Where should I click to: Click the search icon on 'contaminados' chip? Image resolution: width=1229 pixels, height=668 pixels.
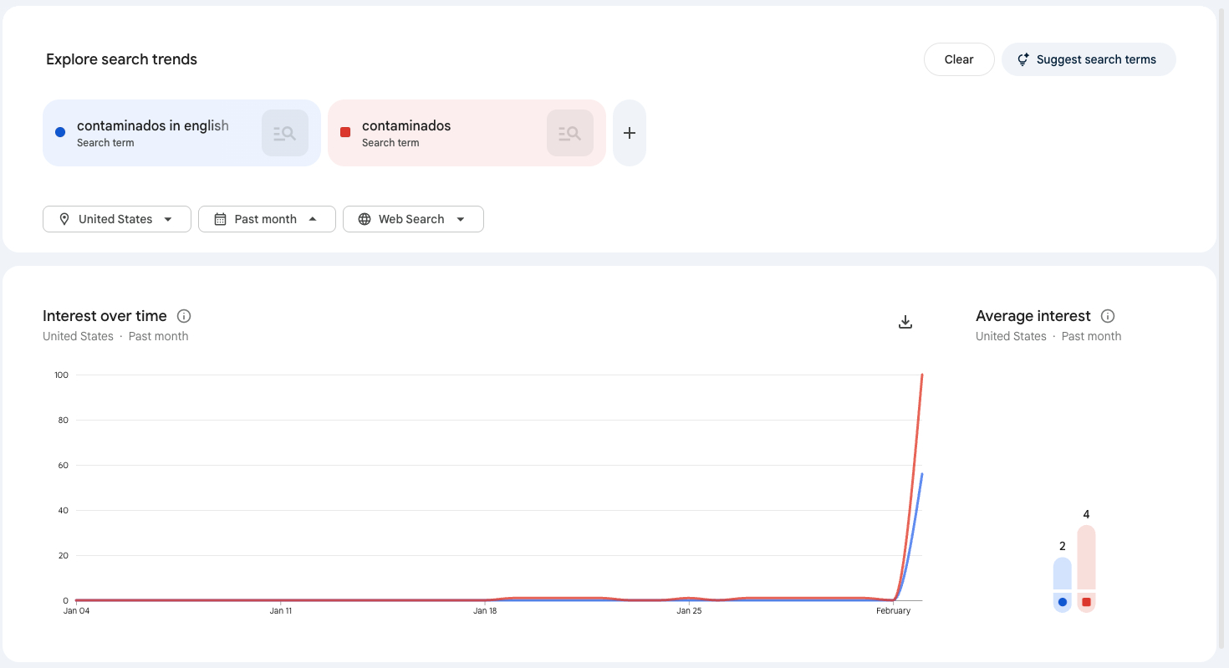point(570,133)
